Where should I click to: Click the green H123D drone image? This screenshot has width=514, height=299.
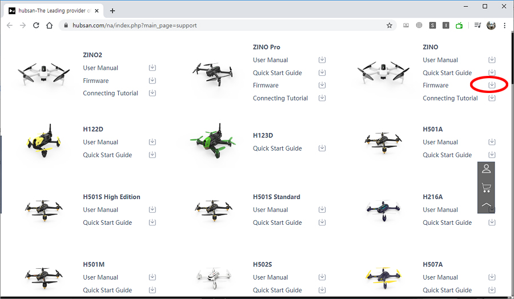[x=213, y=141]
